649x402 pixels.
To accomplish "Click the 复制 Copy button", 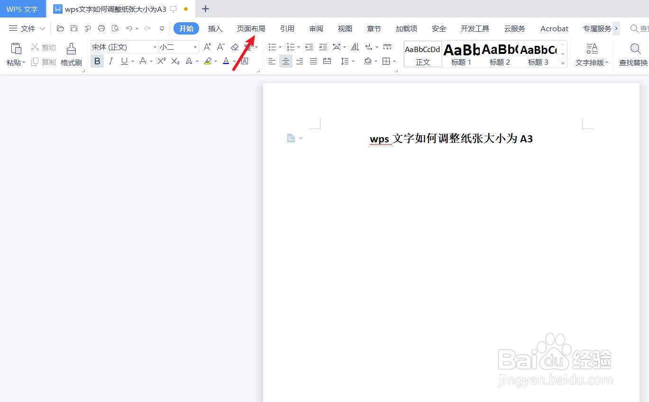I will coord(44,62).
